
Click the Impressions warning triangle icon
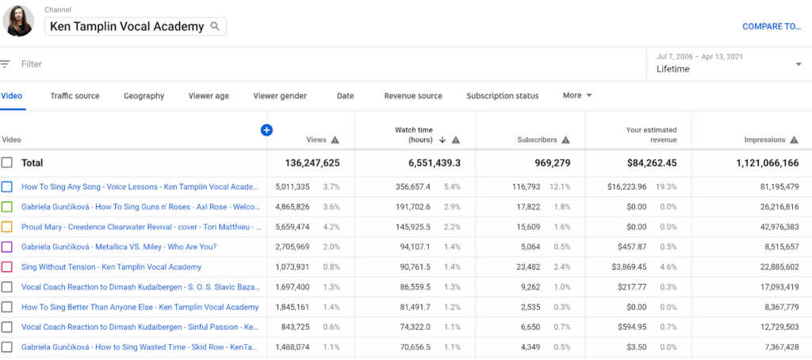pyautogui.click(x=794, y=140)
